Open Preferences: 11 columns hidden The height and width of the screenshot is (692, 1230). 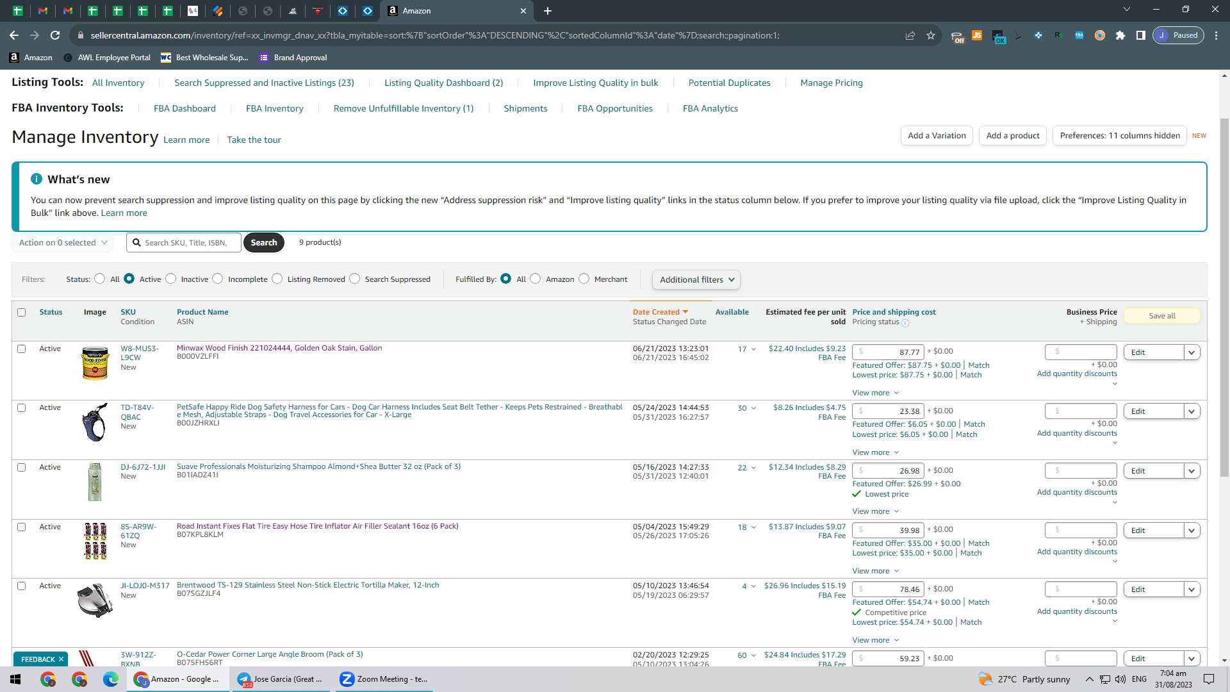tap(1120, 136)
